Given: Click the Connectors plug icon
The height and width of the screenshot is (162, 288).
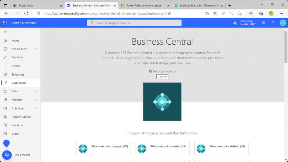Looking at the screenshot, I should [5, 83].
